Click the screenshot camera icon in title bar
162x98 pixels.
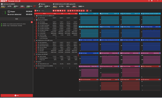pyautogui.click(x=152, y=1)
